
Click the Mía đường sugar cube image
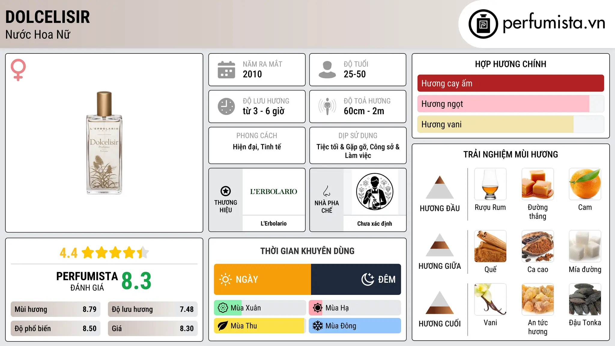[585, 246]
